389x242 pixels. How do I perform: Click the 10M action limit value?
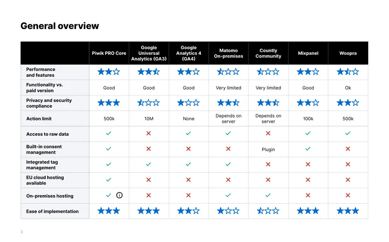[x=149, y=119]
